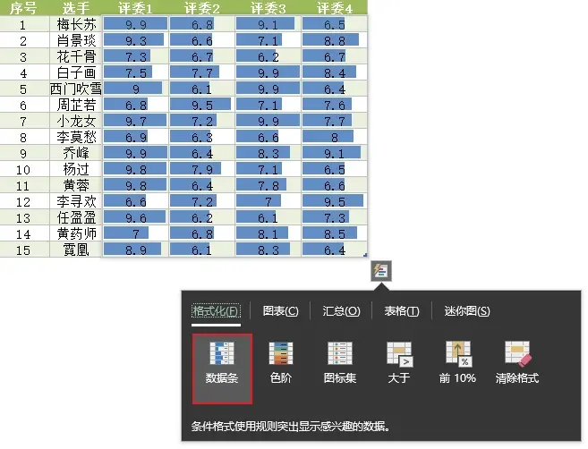Image resolution: width=588 pixels, height=449 pixels.
Task: Switch to the 图表(C) tab
Action: tap(280, 311)
